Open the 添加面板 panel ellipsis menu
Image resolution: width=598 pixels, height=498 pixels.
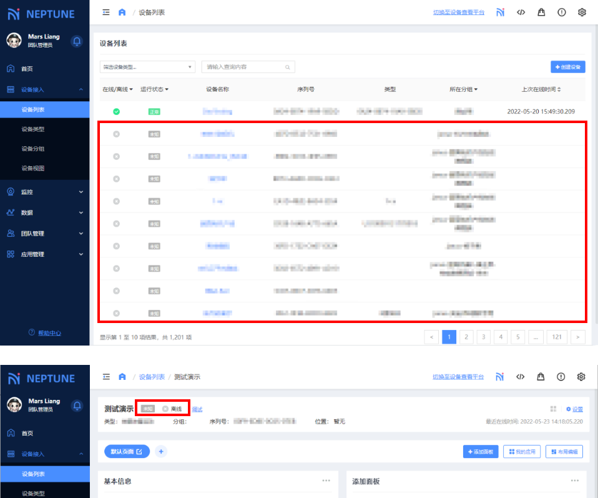pyautogui.click(x=574, y=481)
